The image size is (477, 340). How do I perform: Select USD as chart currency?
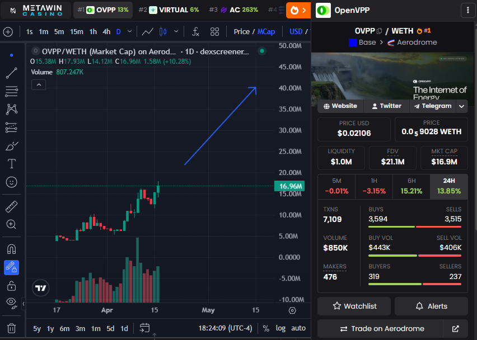(296, 32)
